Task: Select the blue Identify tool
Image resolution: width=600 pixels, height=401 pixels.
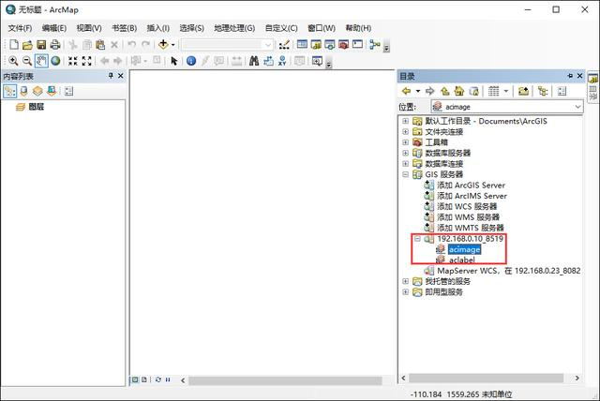Action: tap(191, 61)
